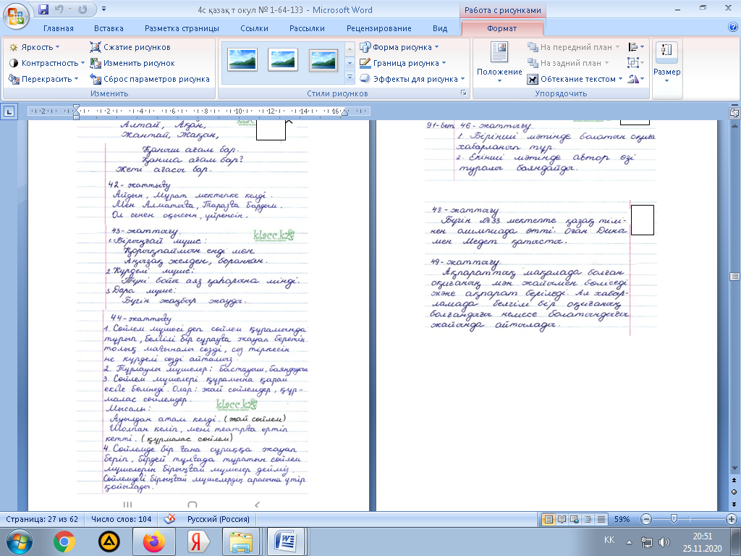Viewport: 741px width, 556px height.
Task: Click Сброс параметров рисунка reset button
Action: [150, 79]
